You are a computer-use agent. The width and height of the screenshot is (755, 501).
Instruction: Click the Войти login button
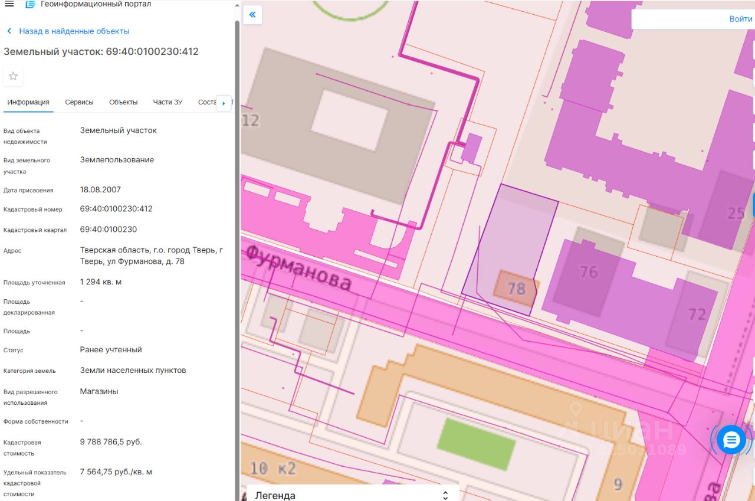pos(740,19)
